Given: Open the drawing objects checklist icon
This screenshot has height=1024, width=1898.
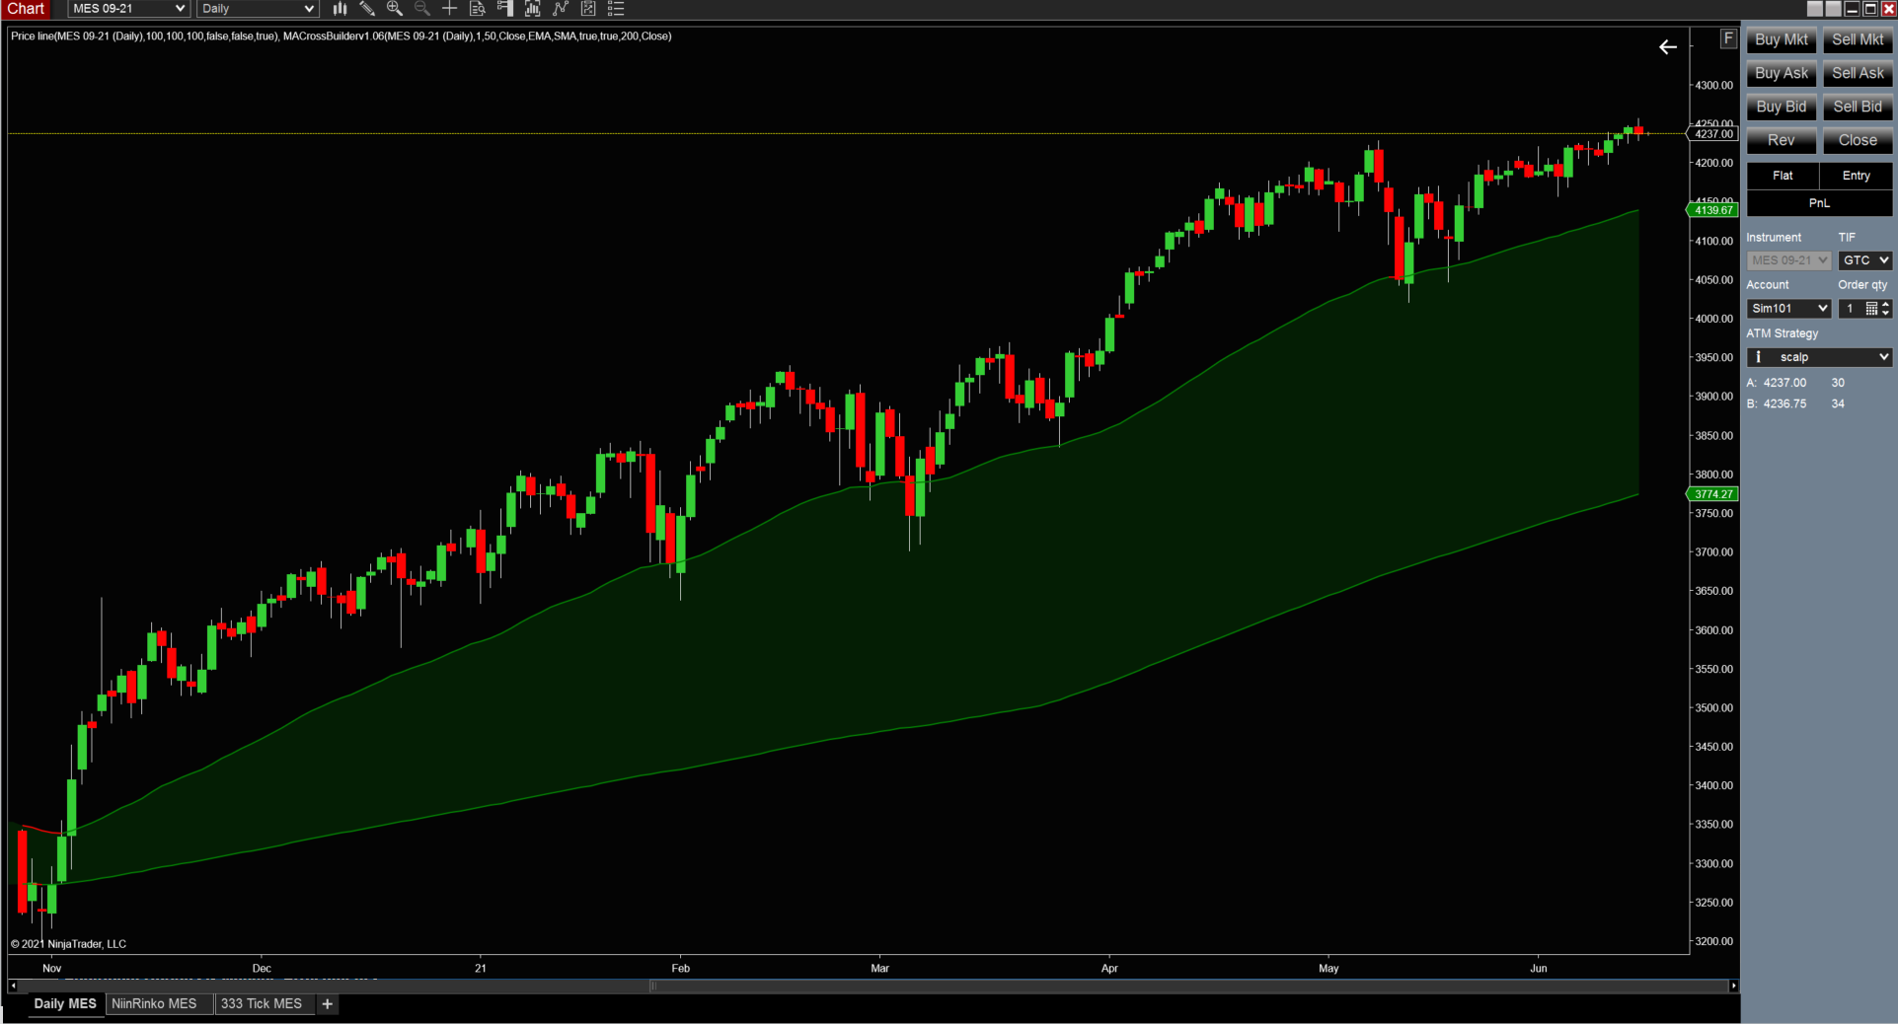Looking at the screenshot, I should [588, 9].
